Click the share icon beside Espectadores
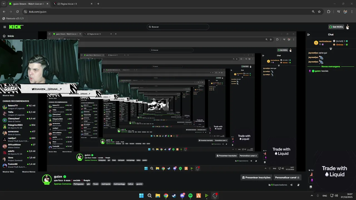The width and height of the screenshot is (356, 200). [291, 185]
